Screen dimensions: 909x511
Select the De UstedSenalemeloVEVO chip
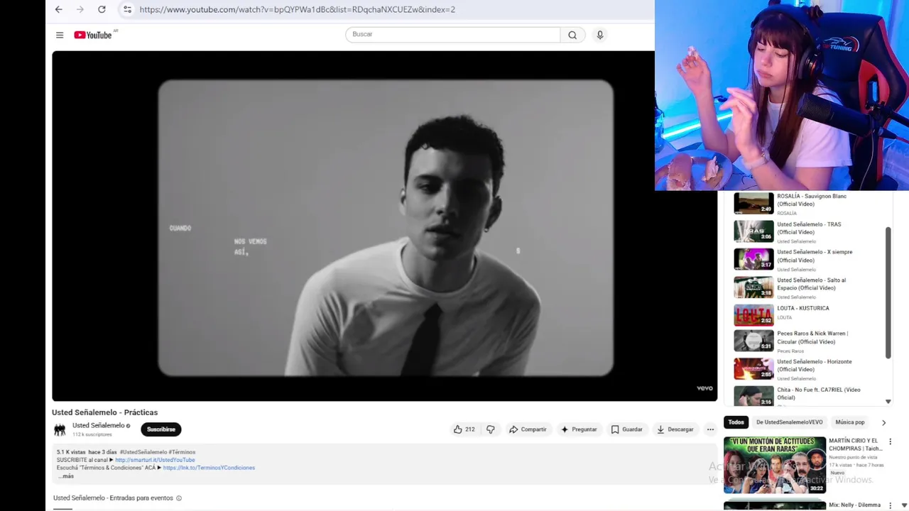coord(790,422)
